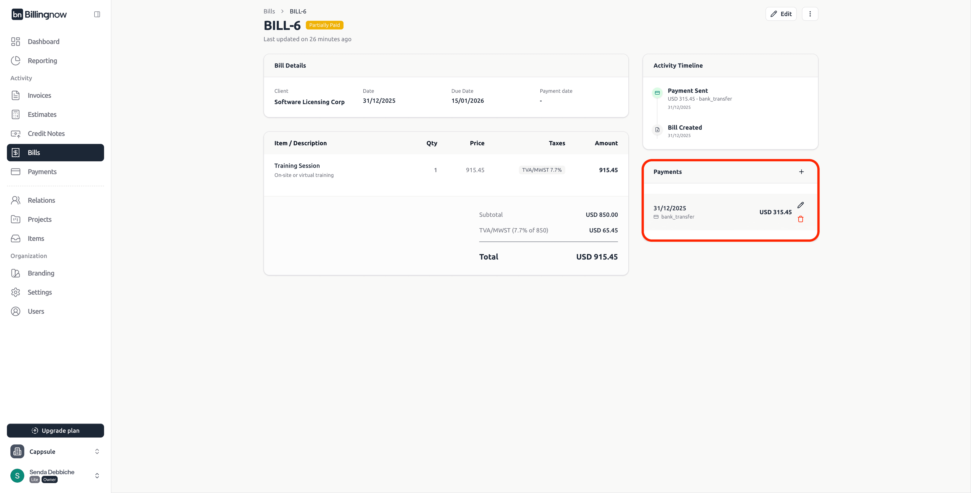The width and height of the screenshot is (971, 493).
Task: Delete the bank_transfer payment using the trash icon
Action: (x=801, y=219)
